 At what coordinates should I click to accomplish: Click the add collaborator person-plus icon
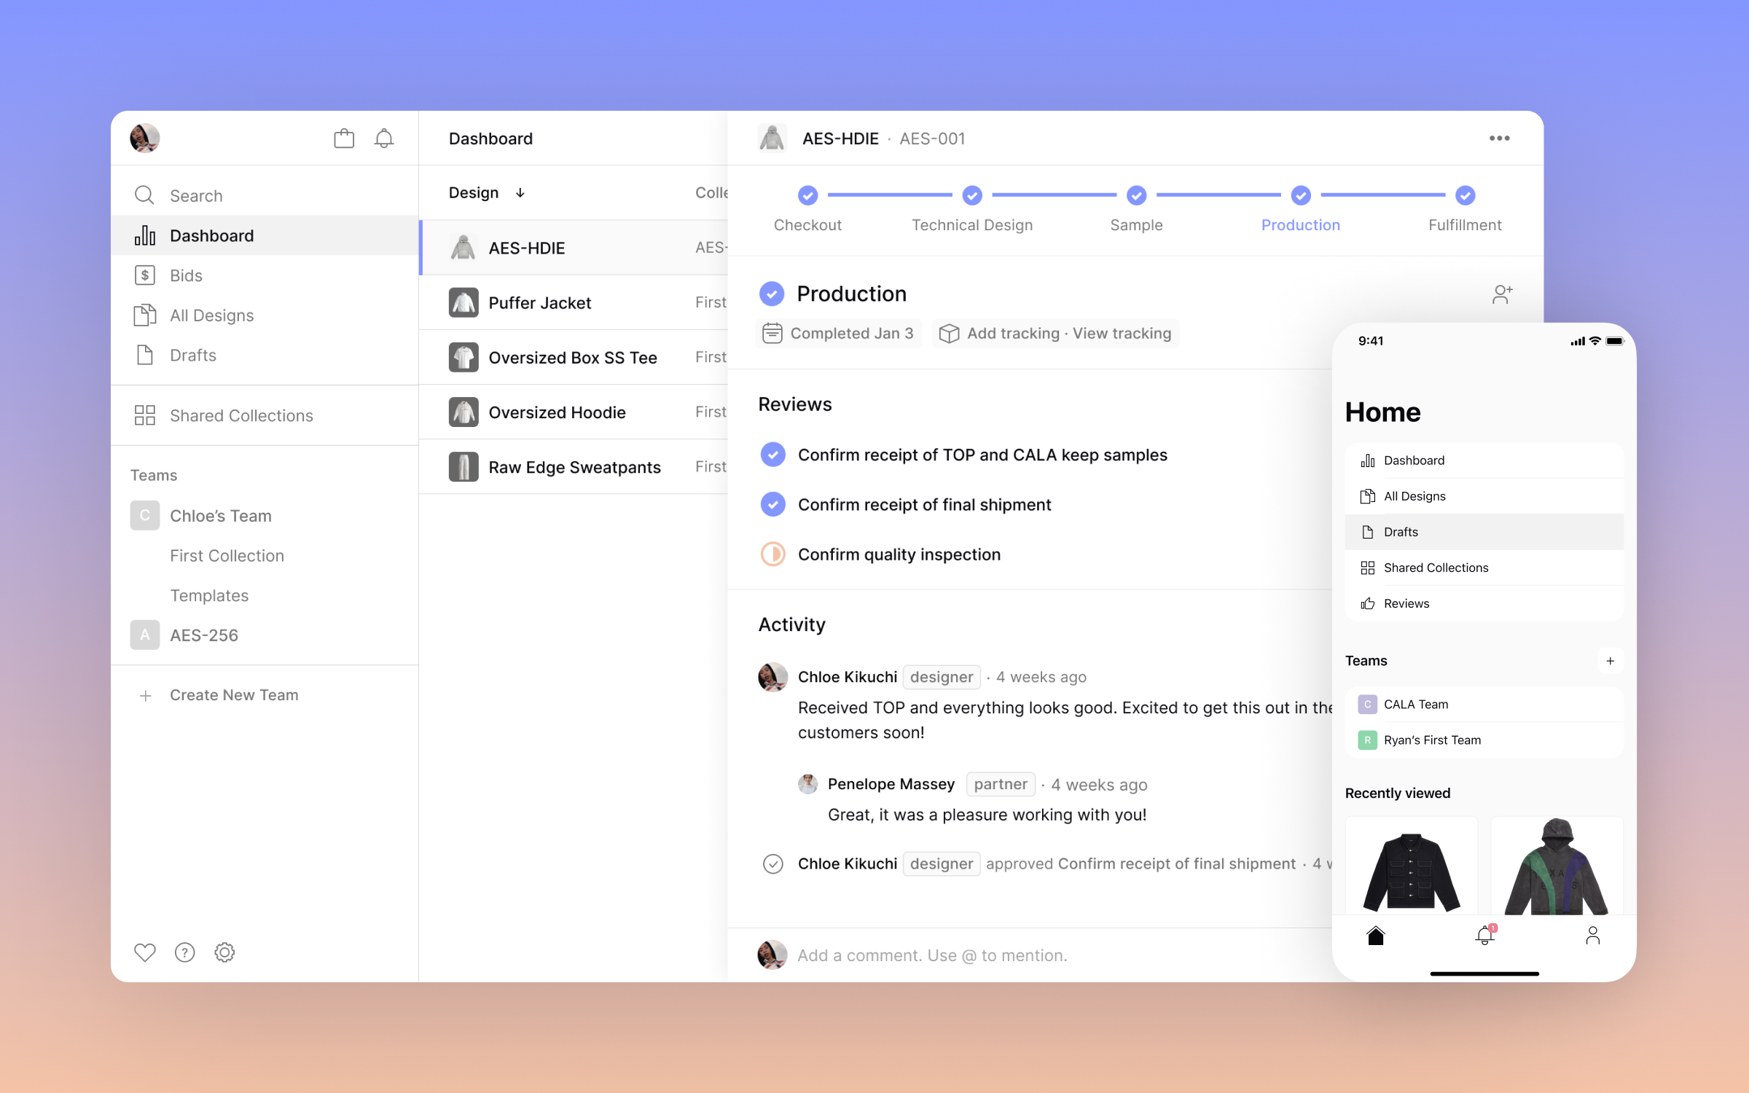(x=1502, y=294)
